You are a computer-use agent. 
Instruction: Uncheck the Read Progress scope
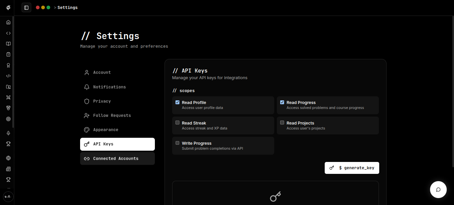pos(282,102)
